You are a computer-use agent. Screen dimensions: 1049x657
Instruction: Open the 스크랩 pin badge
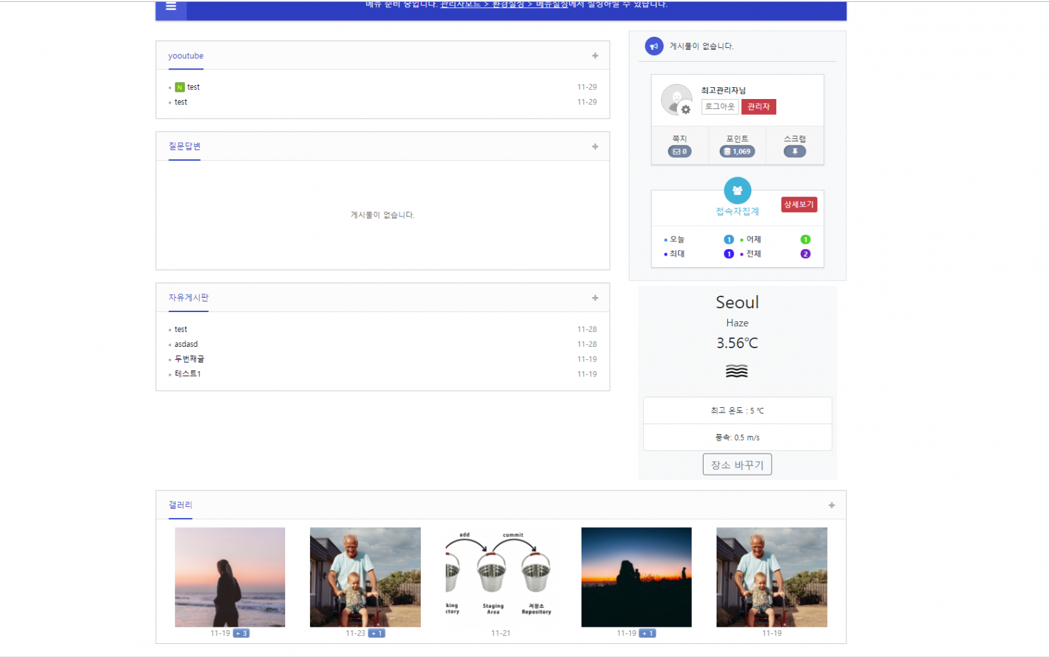tap(795, 151)
